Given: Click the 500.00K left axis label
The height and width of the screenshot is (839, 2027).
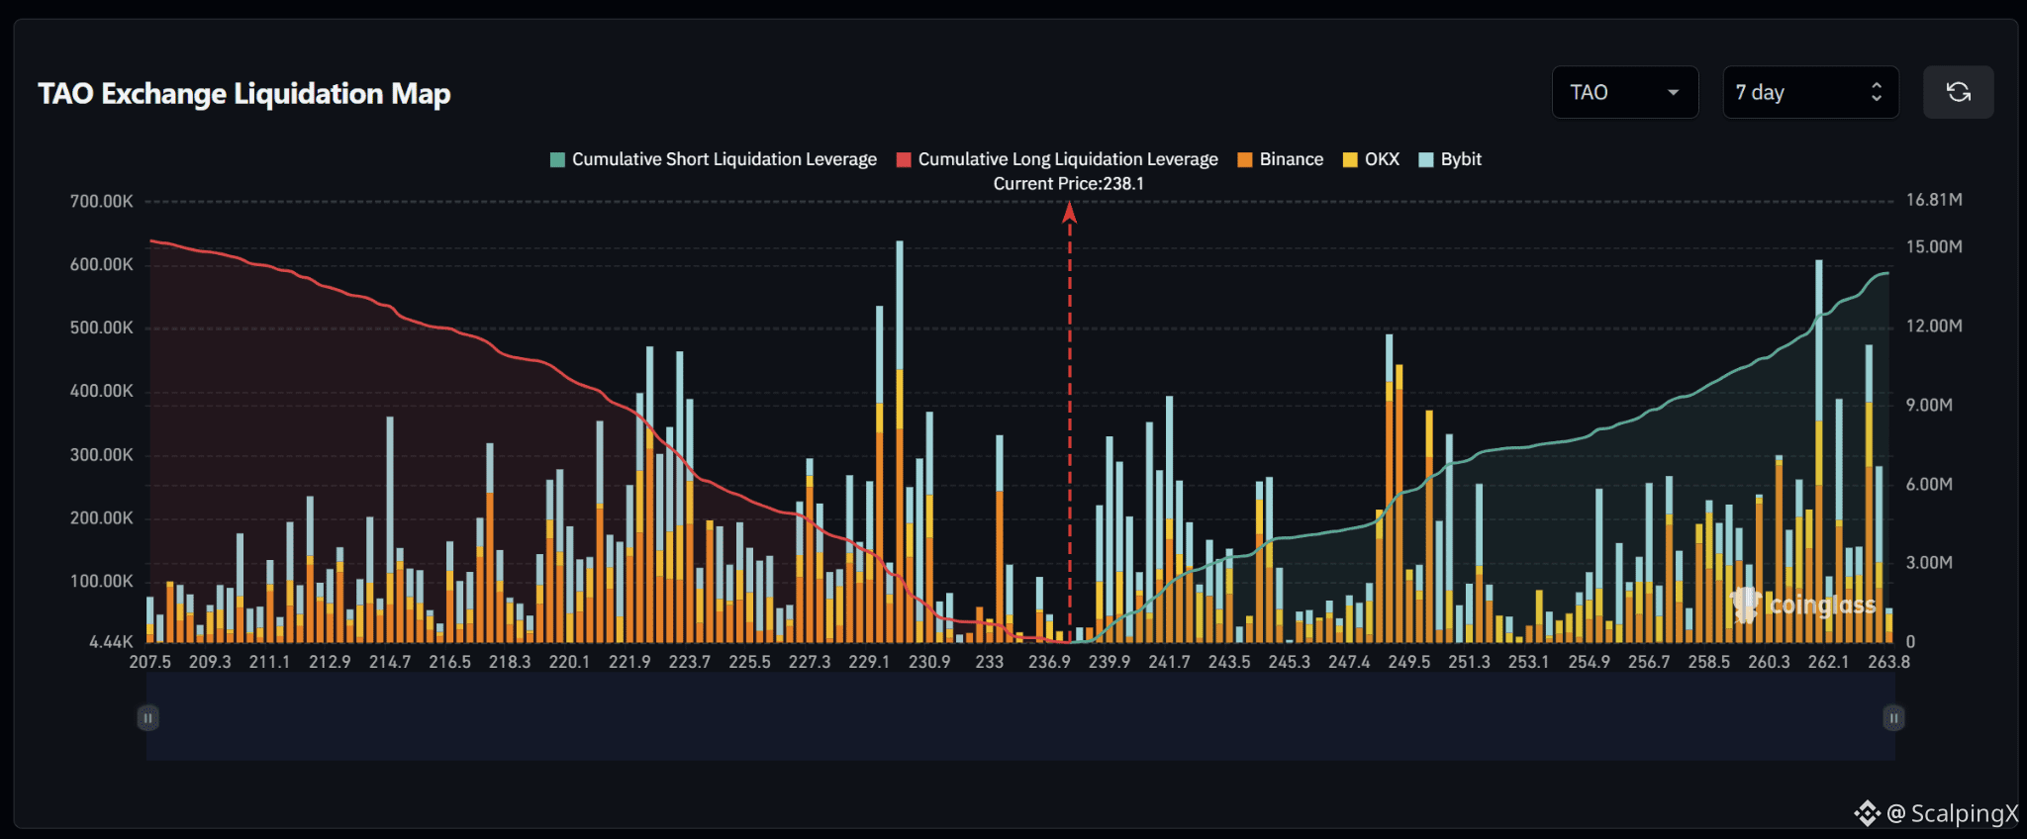Looking at the screenshot, I should click(x=101, y=327).
